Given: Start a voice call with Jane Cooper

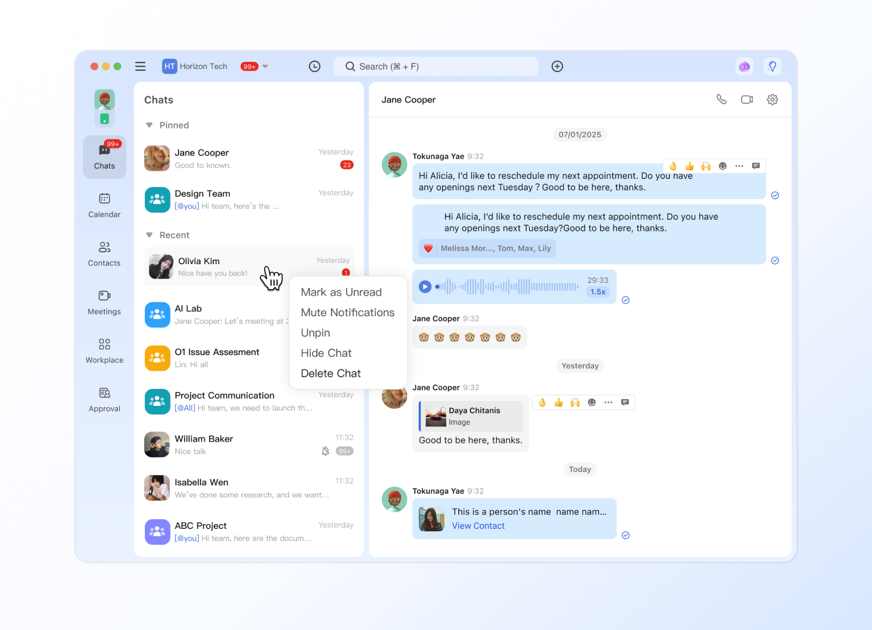Looking at the screenshot, I should 721,99.
